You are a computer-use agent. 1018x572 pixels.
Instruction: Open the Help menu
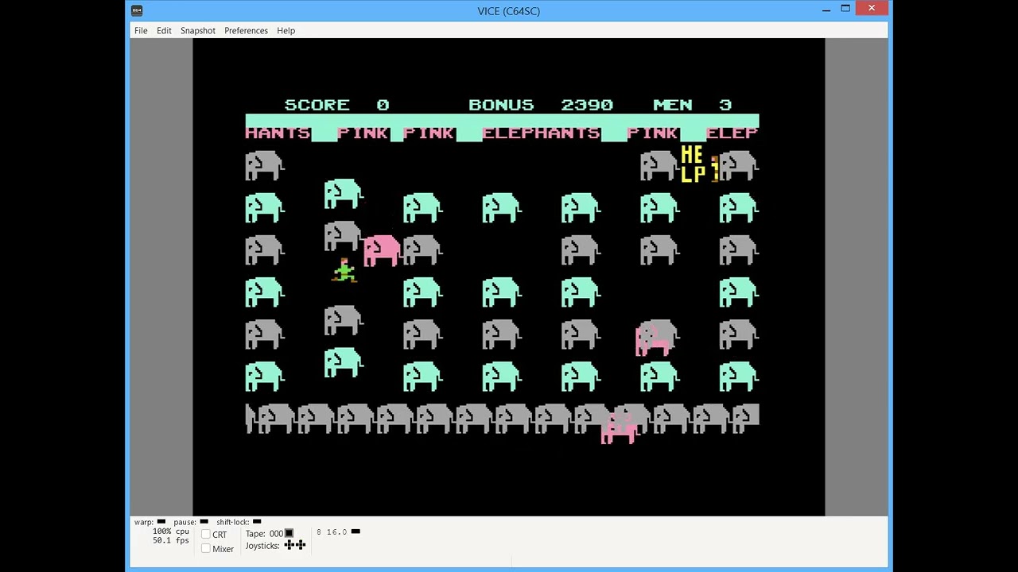coord(286,30)
